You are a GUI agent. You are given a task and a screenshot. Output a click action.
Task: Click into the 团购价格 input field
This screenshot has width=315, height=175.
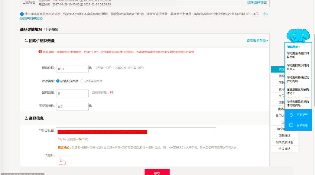(x=72, y=69)
